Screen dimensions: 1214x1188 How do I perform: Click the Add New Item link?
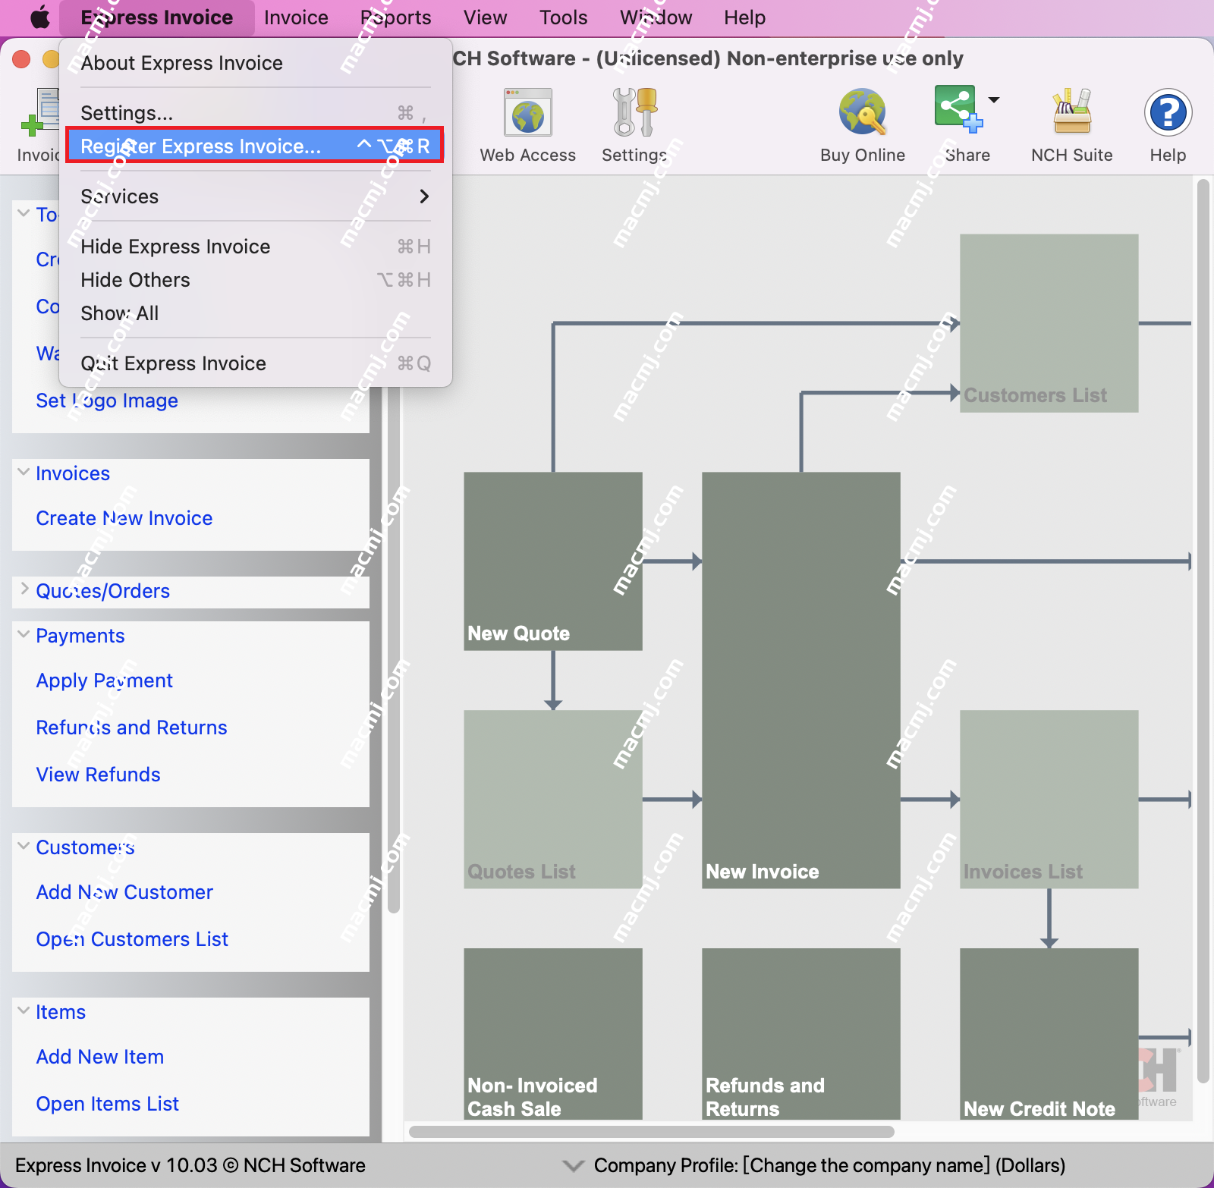(x=100, y=1057)
